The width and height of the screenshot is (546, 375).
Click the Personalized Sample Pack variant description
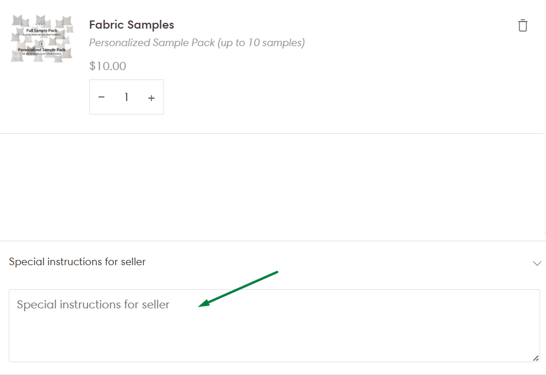pos(197,43)
